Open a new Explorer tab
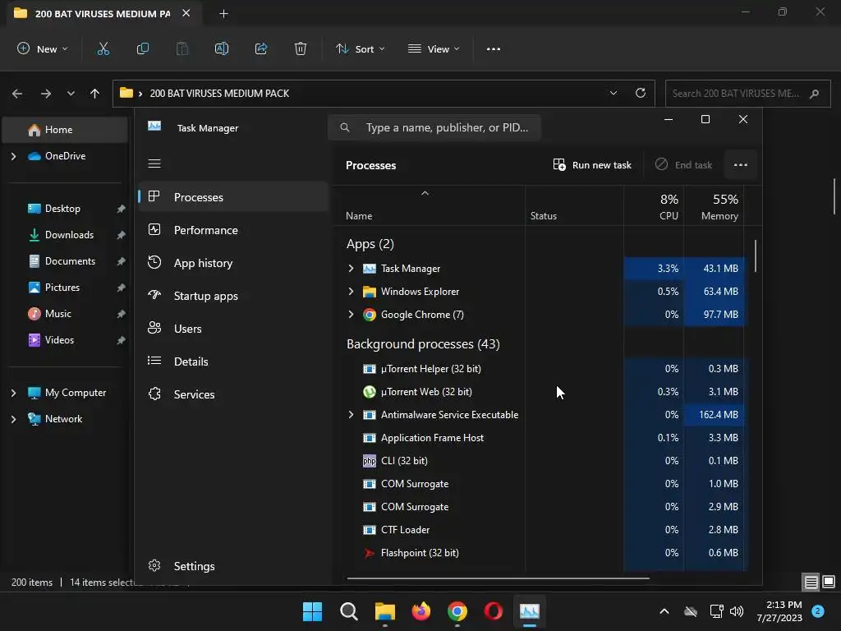The width and height of the screenshot is (841, 631). click(x=223, y=13)
